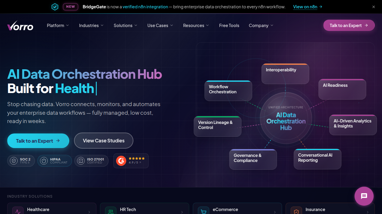Select the Conversational AI Reporting card
The width and height of the screenshot is (382, 214).
pos(318,159)
